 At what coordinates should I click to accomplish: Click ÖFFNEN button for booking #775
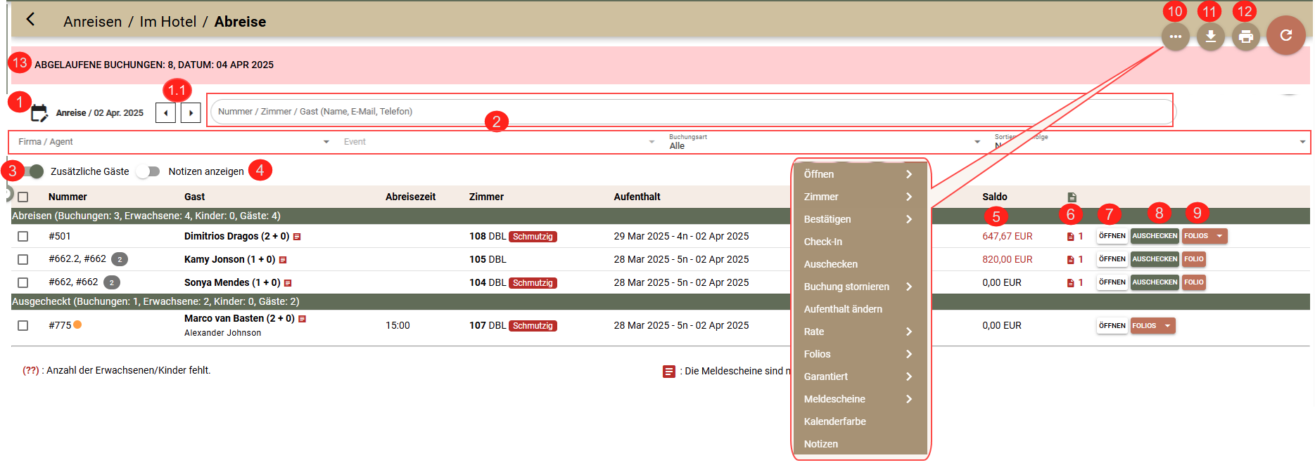(1112, 326)
